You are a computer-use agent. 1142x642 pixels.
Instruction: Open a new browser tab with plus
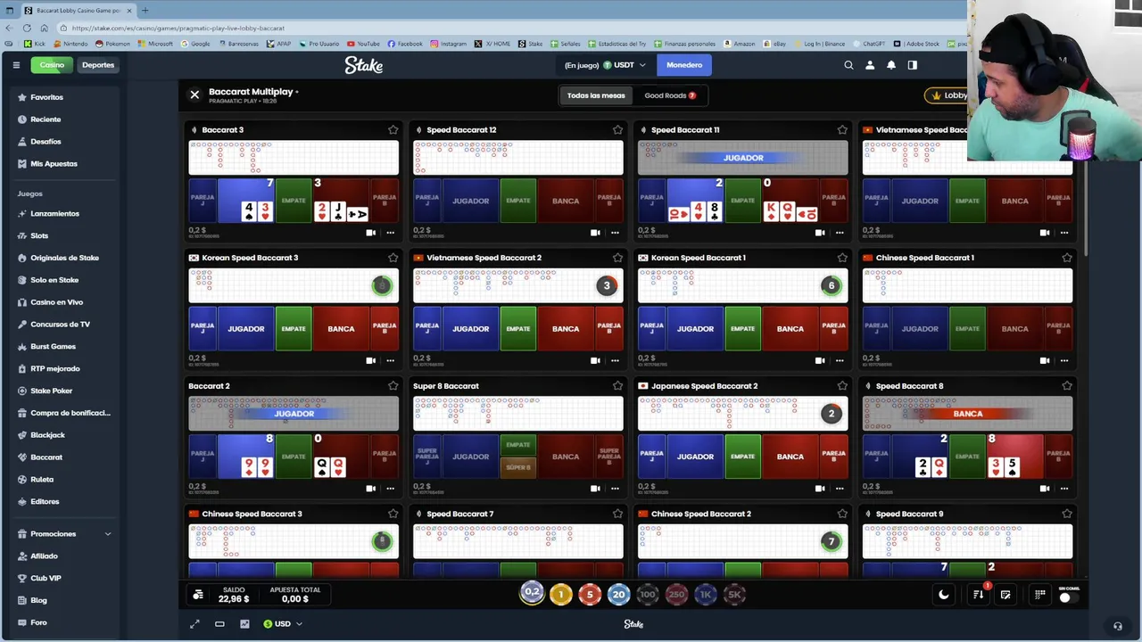pyautogui.click(x=145, y=11)
